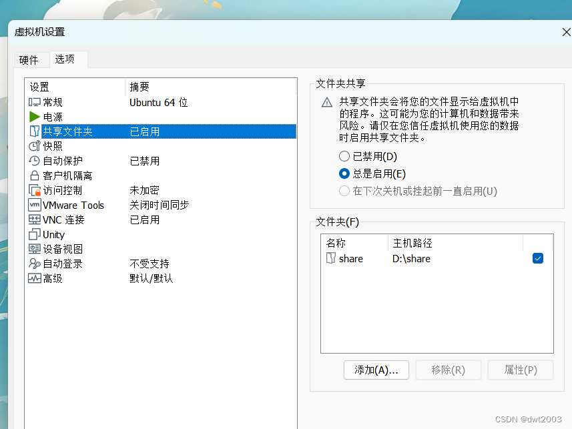Click the 关闭时间同步 summary text
The width and height of the screenshot is (572, 429).
click(159, 205)
